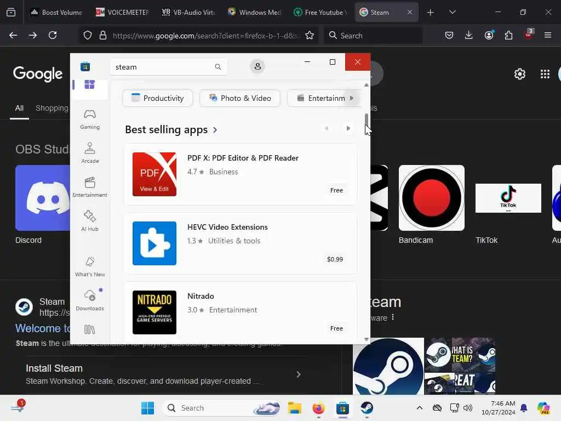The image size is (561, 421).
Task: Open the list all tabs dropdown
Action: point(452,12)
